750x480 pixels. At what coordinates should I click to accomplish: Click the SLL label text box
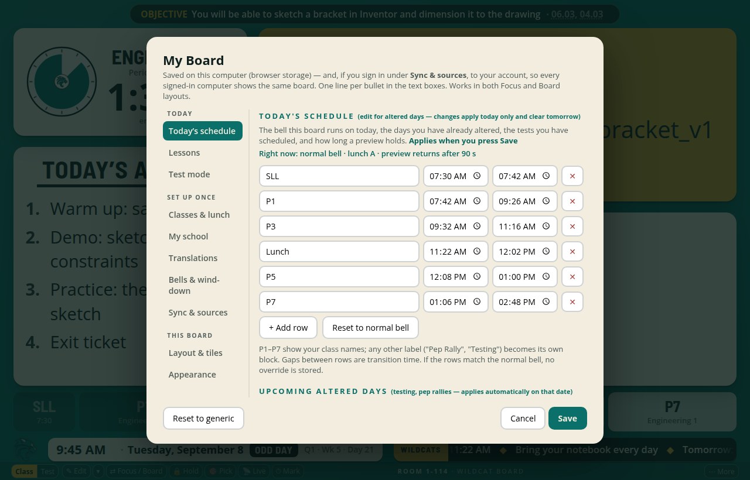pyautogui.click(x=339, y=176)
